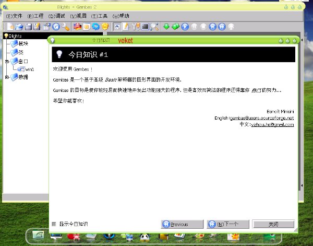Open the 调试 menu

click(x=56, y=16)
